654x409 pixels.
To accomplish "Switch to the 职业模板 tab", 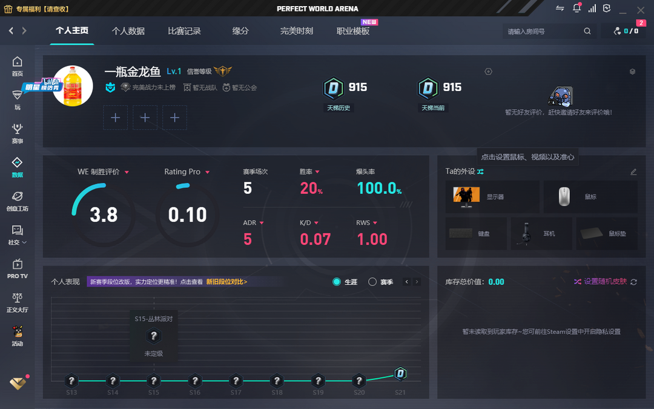I will [x=353, y=31].
